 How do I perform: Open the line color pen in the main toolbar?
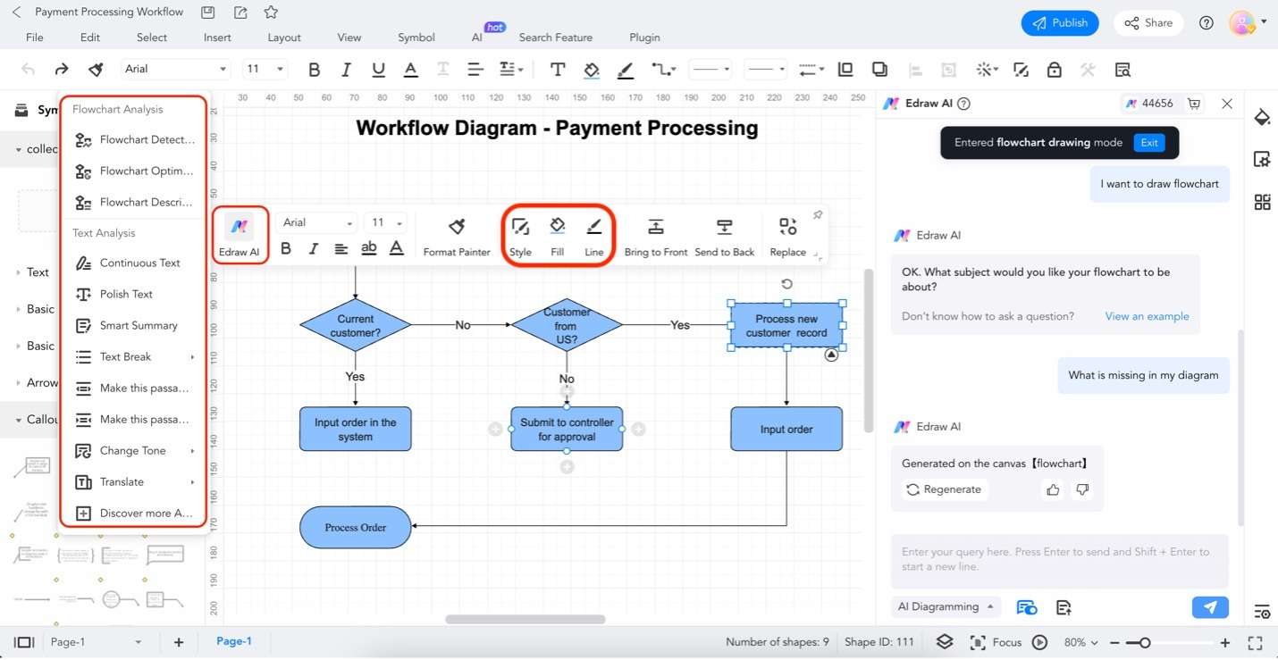625,70
